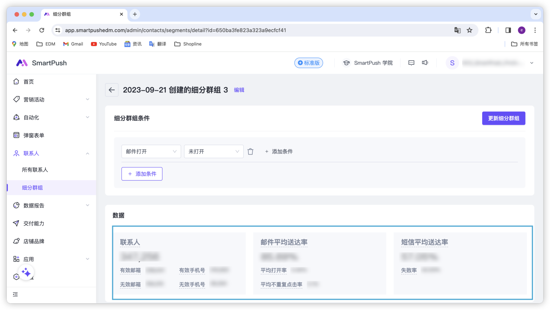Collapse sidebar using bottom menu icon
Screen dimensions: 550x310
click(x=15, y=294)
